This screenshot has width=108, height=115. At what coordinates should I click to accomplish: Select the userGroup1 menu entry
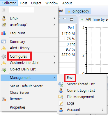pos(29,25)
